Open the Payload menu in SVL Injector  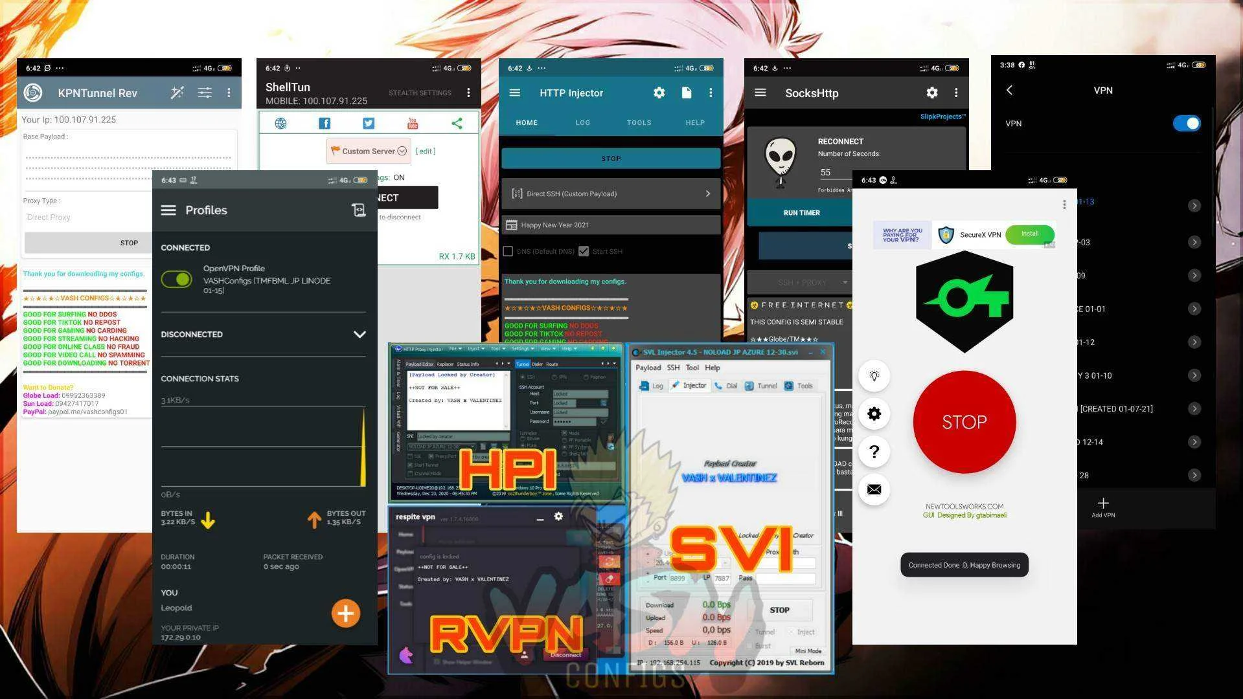tap(648, 368)
